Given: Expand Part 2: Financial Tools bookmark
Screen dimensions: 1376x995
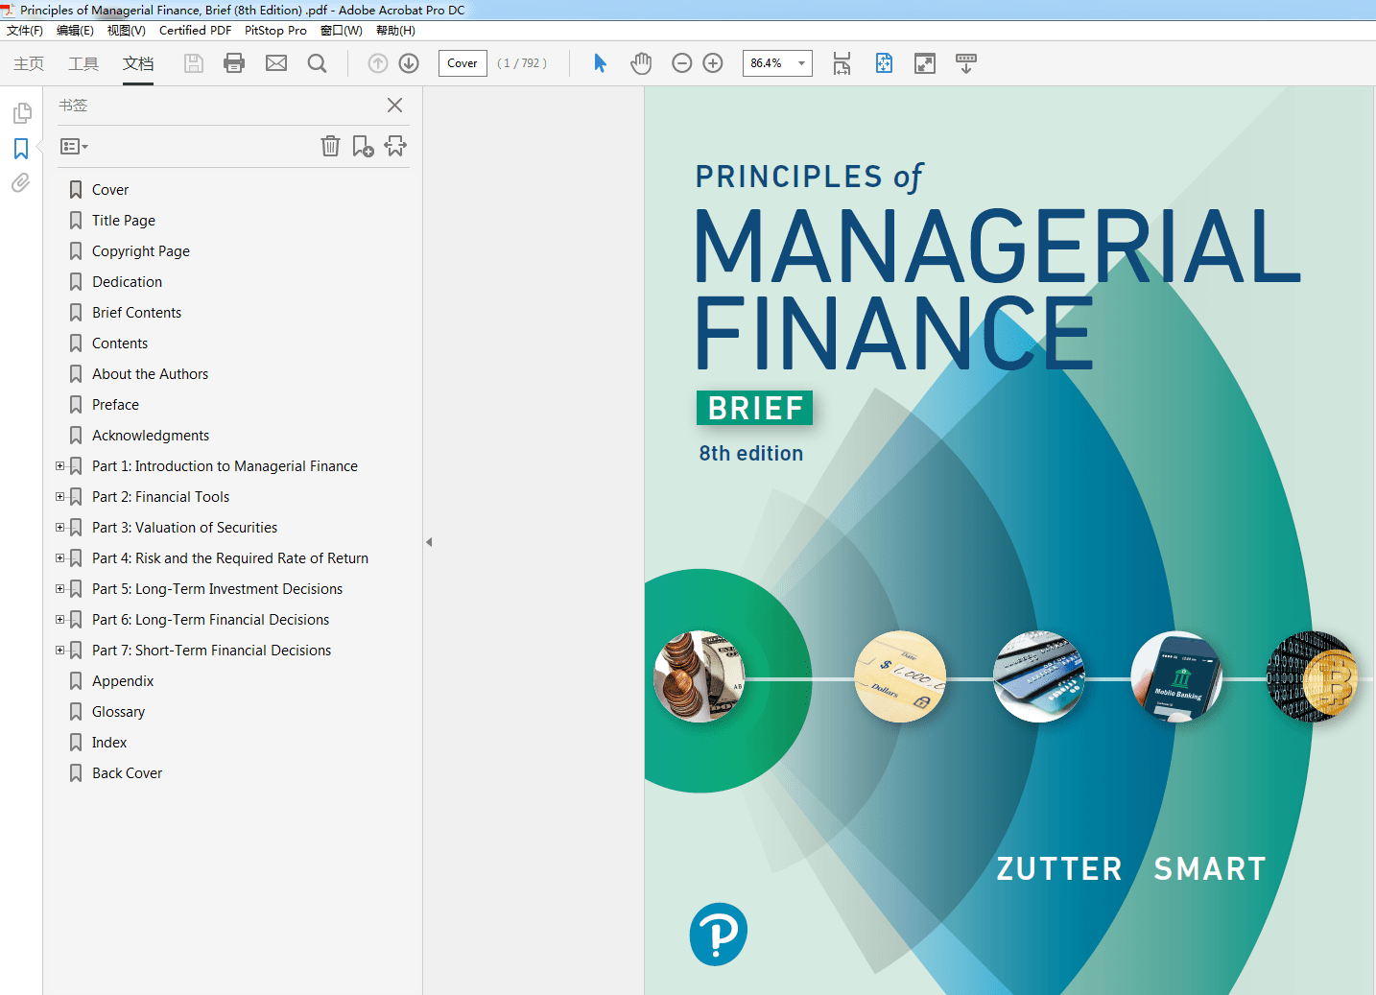Looking at the screenshot, I should (x=60, y=497).
